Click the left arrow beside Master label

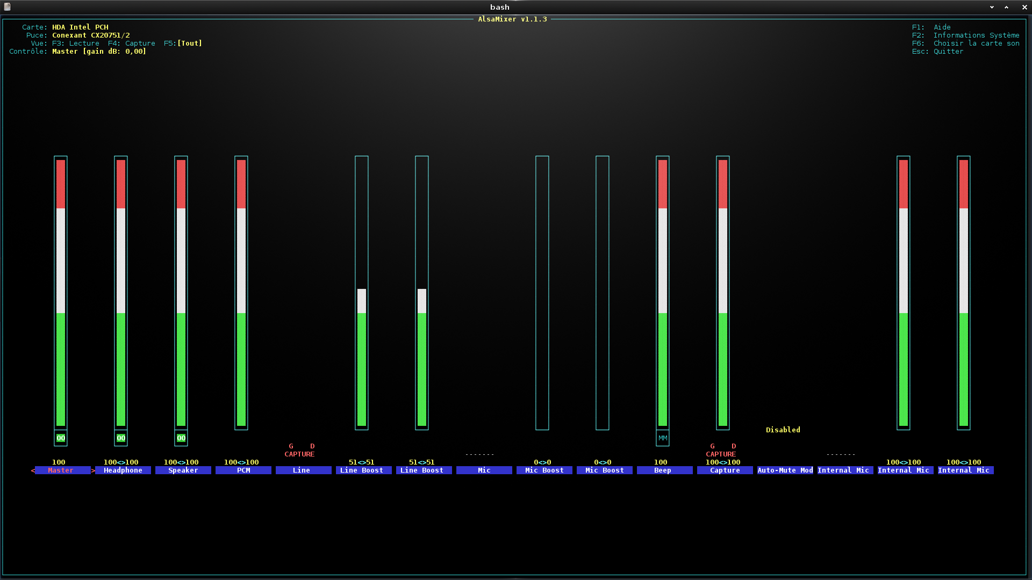pyautogui.click(x=33, y=470)
